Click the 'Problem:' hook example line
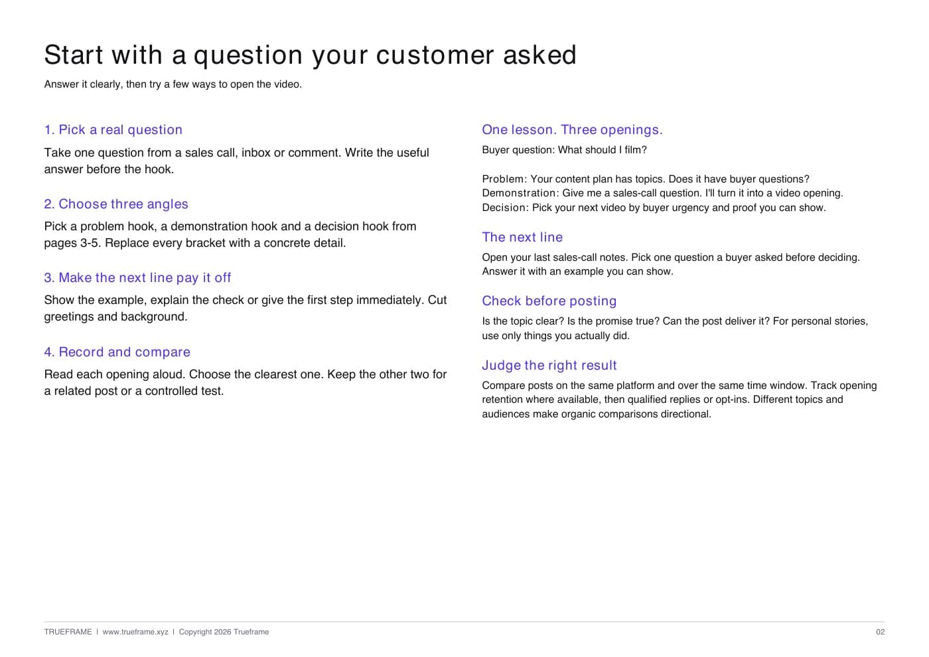This screenshot has height=657, width=929. [x=646, y=179]
